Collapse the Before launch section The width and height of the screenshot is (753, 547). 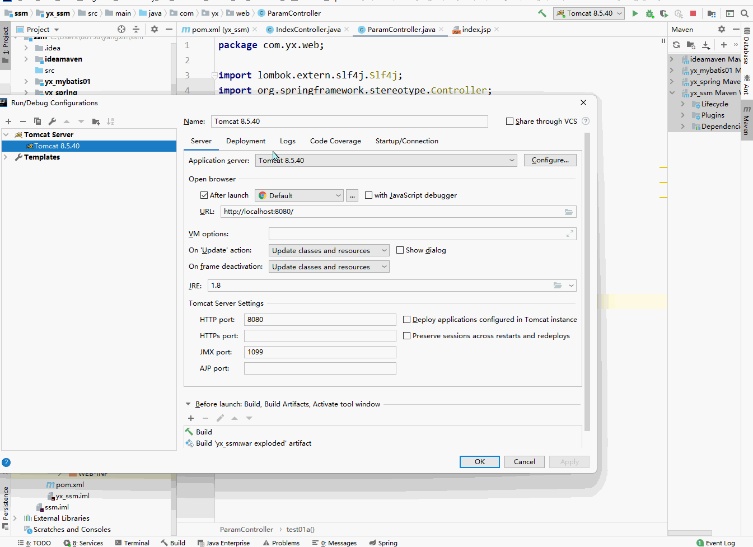coord(188,404)
